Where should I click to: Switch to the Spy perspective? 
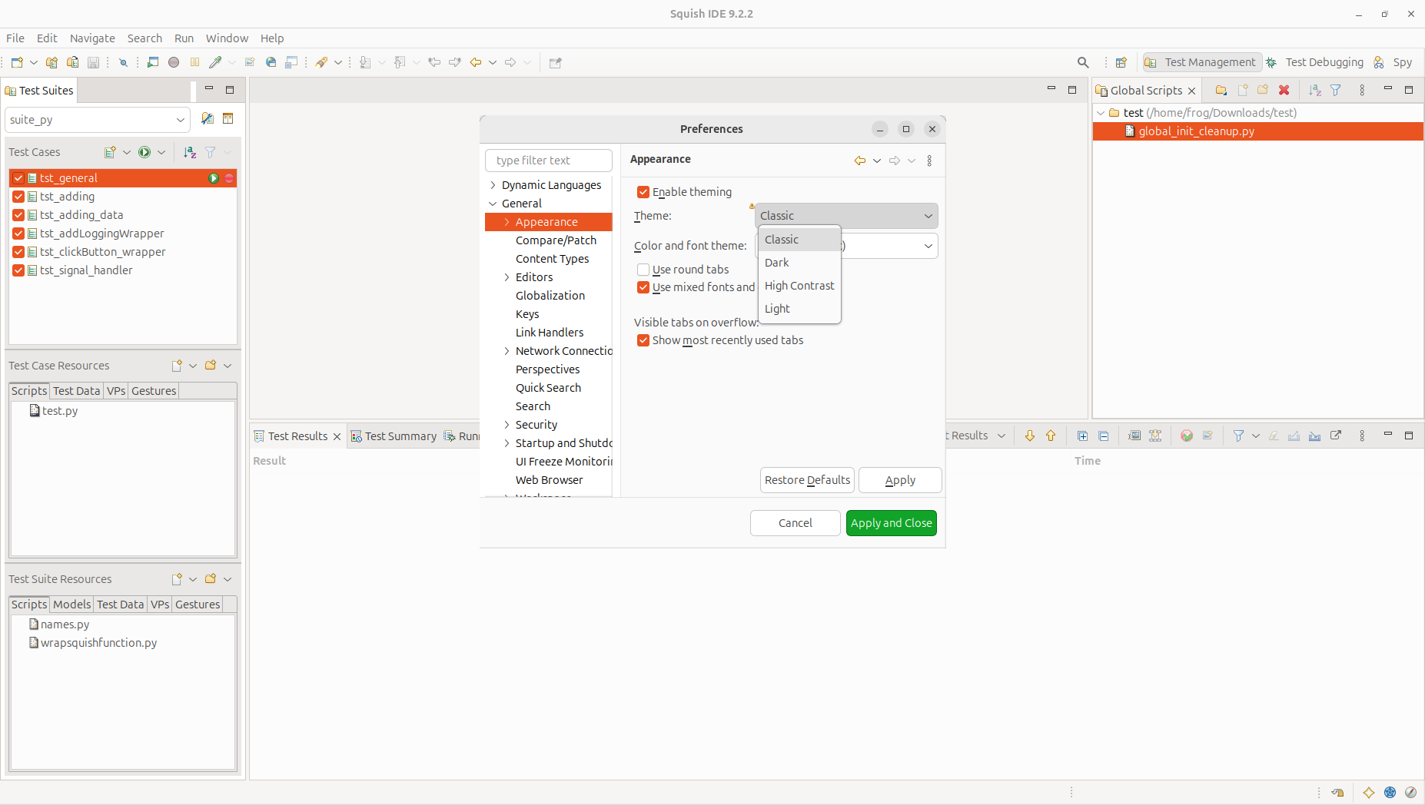point(1394,62)
